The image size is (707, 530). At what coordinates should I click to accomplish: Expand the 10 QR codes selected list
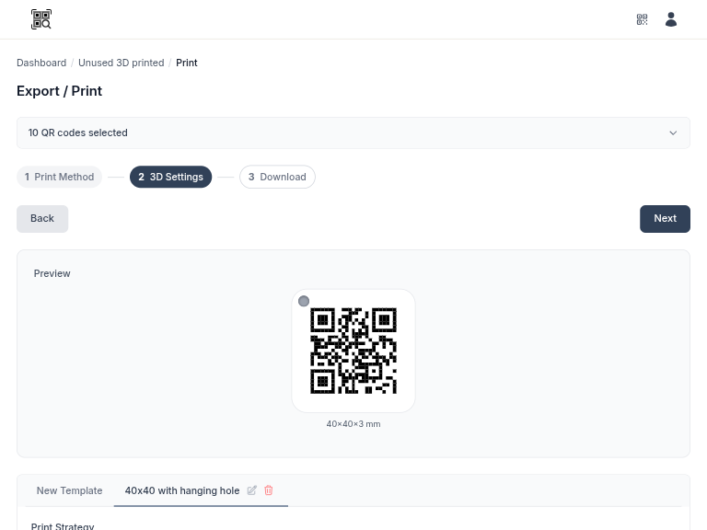(353, 132)
